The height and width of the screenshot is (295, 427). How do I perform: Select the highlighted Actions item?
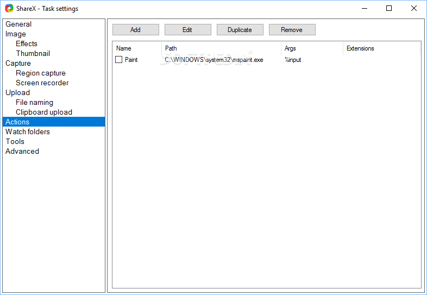click(x=54, y=122)
